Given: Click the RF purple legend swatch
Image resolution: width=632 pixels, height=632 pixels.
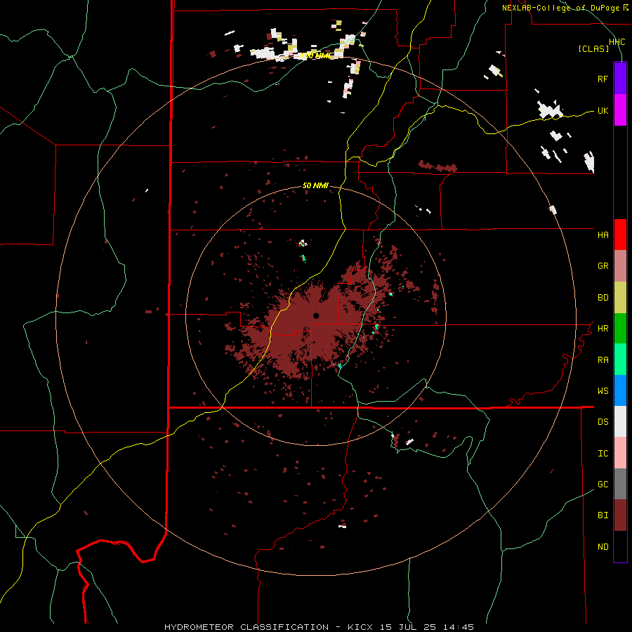Looking at the screenshot, I should pos(620,79).
